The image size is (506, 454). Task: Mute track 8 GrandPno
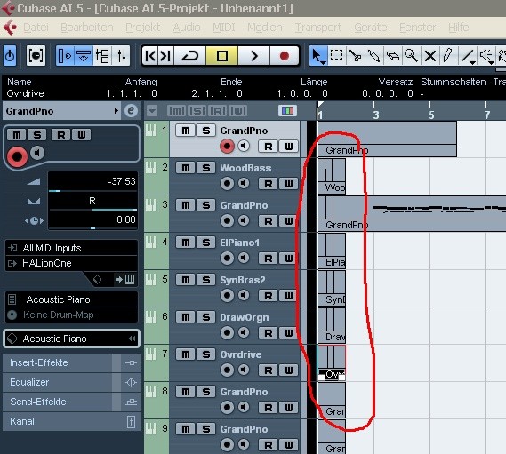pyautogui.click(x=186, y=392)
